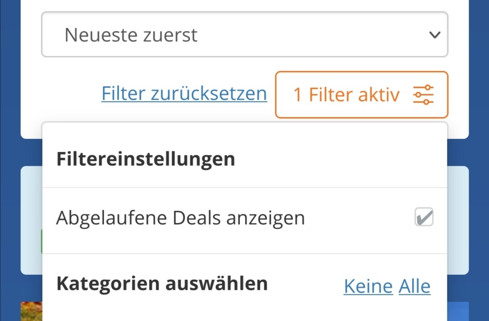This screenshot has width=489, height=321.
Task: Select the 'Alle' categories link
Action: (x=414, y=286)
